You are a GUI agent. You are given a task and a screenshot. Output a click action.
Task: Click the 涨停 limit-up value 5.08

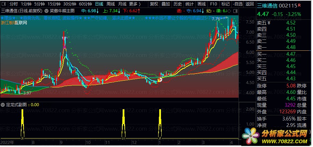[290, 86]
